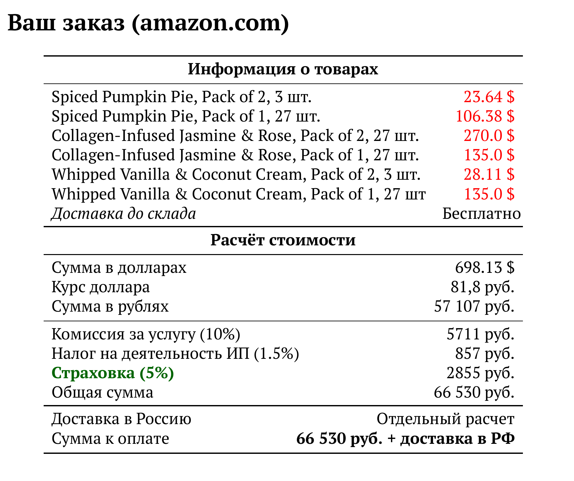Screen dimensions: 574x481
Task: Click the 57 107 руб. ruble sum
Action: [x=474, y=306]
